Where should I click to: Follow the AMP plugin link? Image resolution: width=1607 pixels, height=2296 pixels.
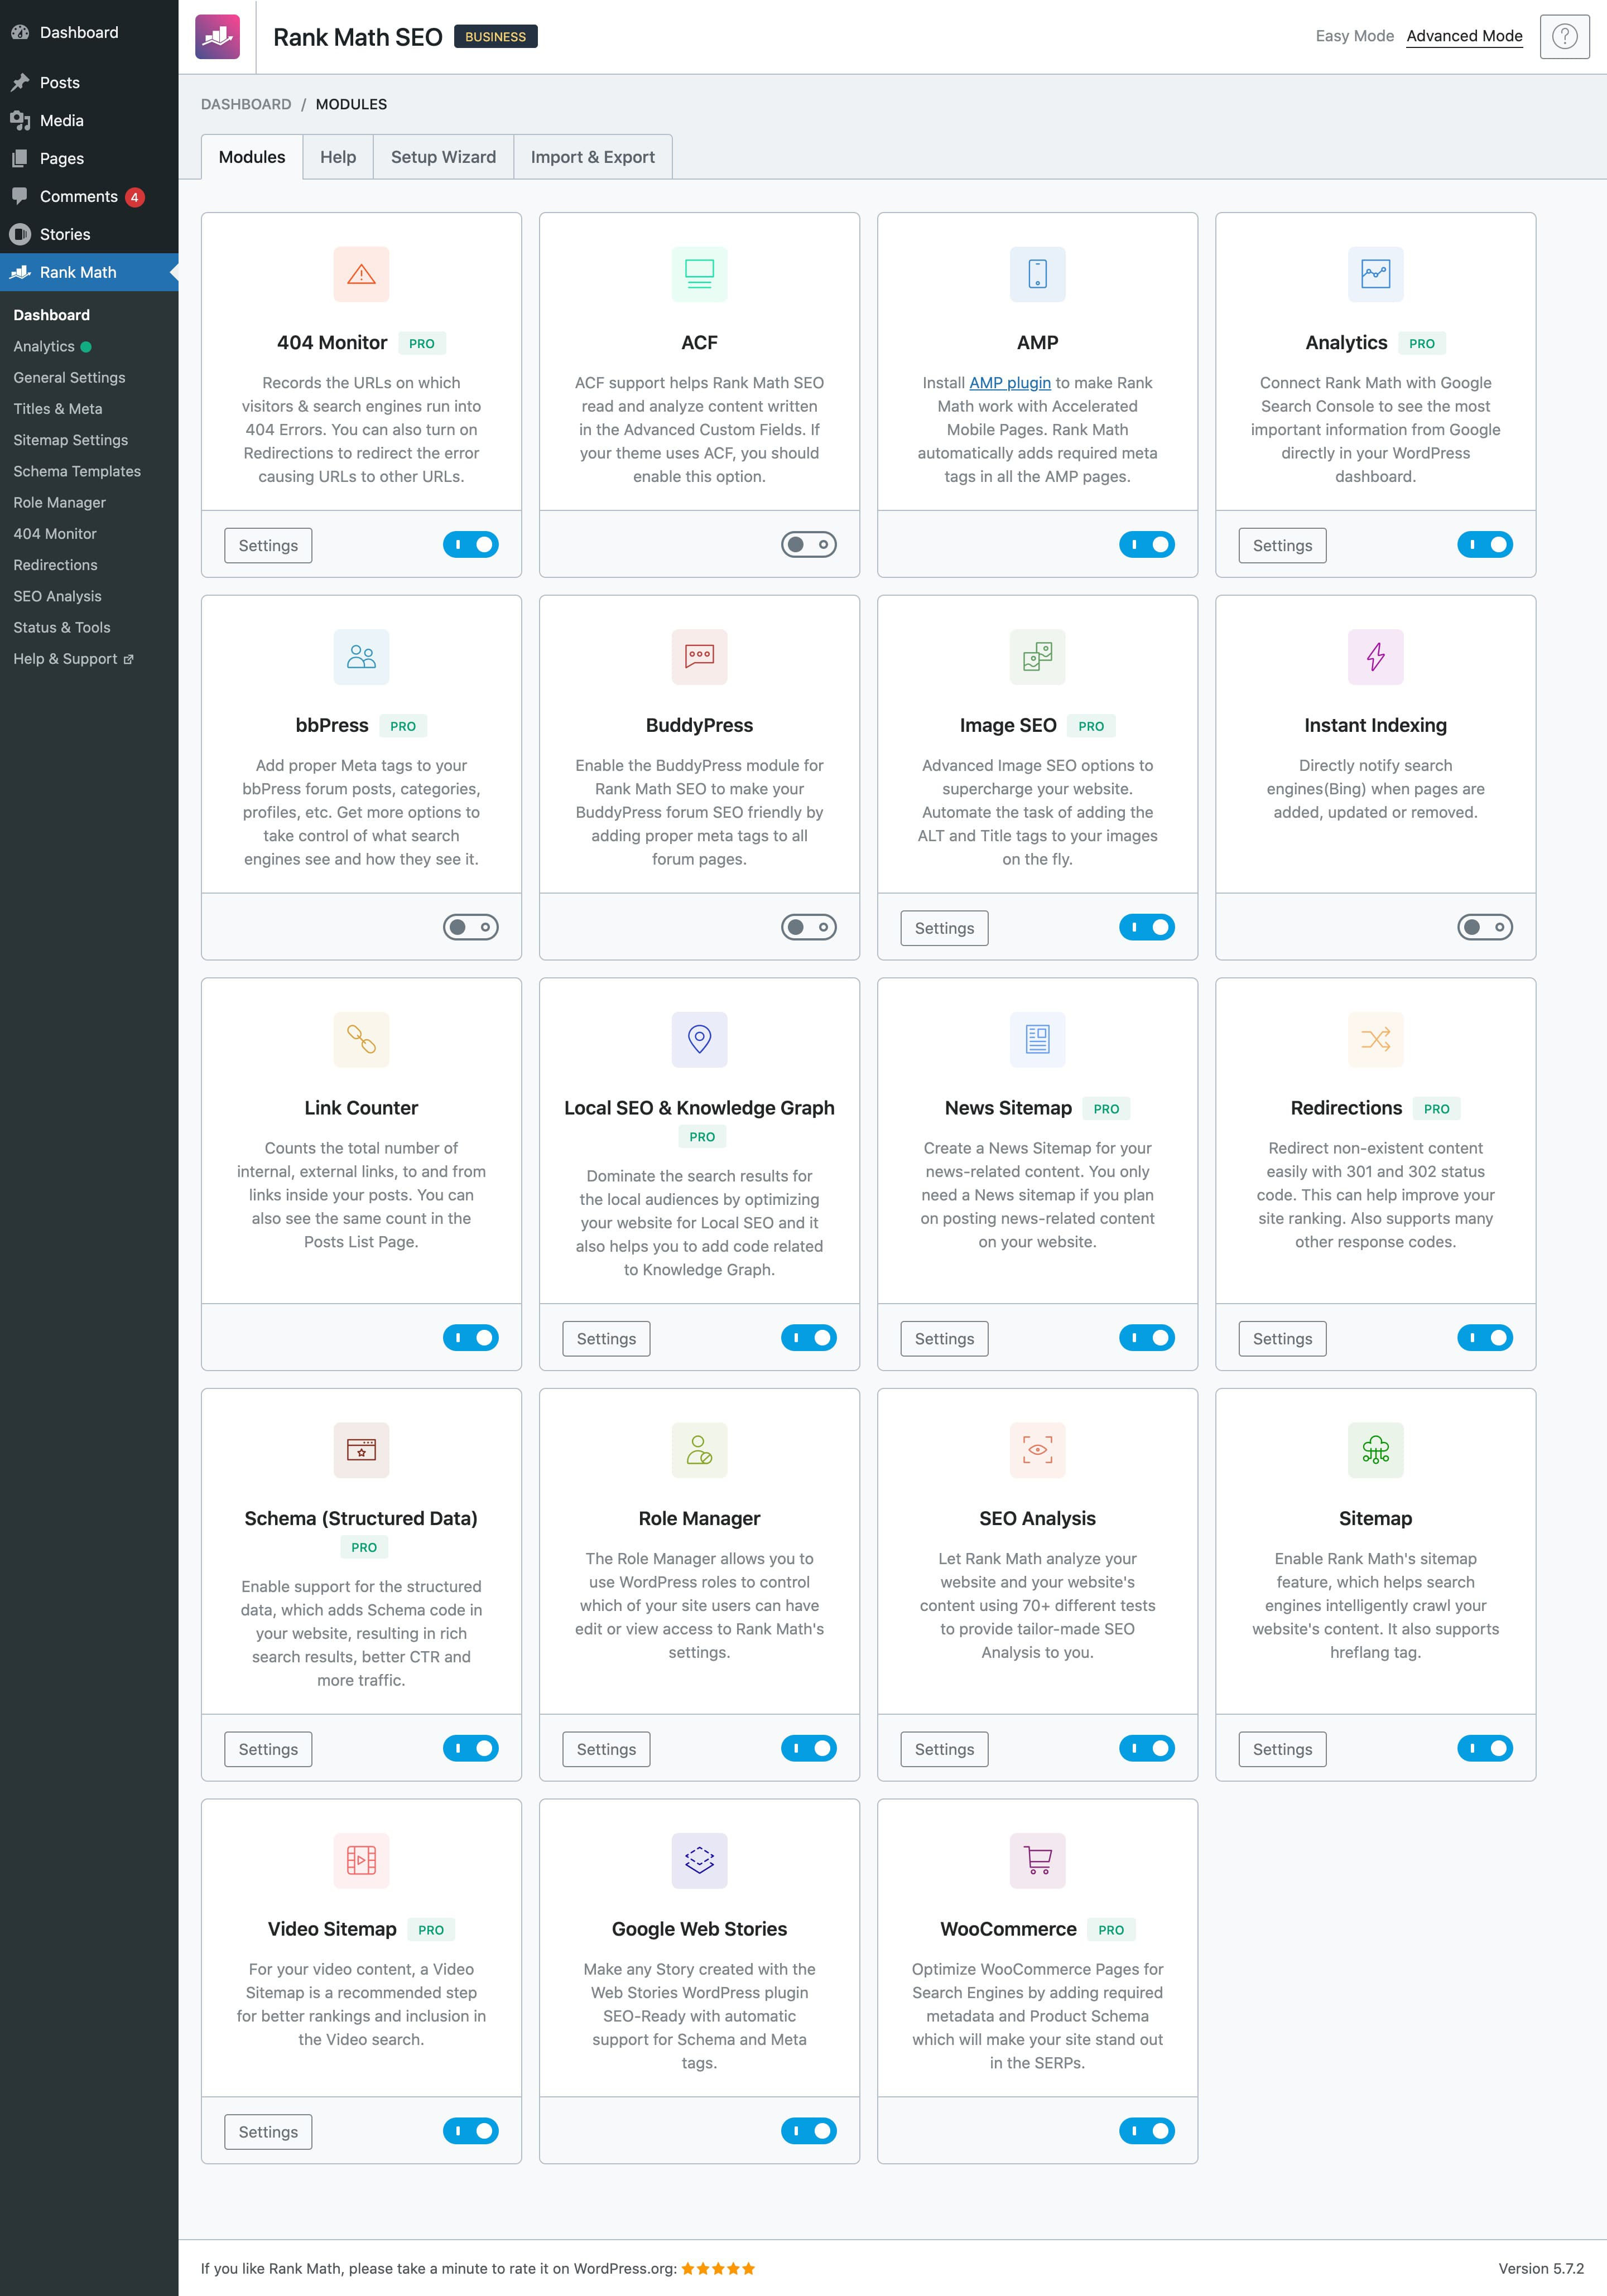click(x=1009, y=383)
